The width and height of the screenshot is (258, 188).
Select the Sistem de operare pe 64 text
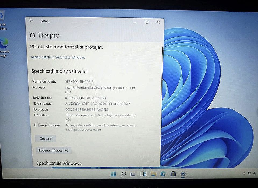coord(100,118)
